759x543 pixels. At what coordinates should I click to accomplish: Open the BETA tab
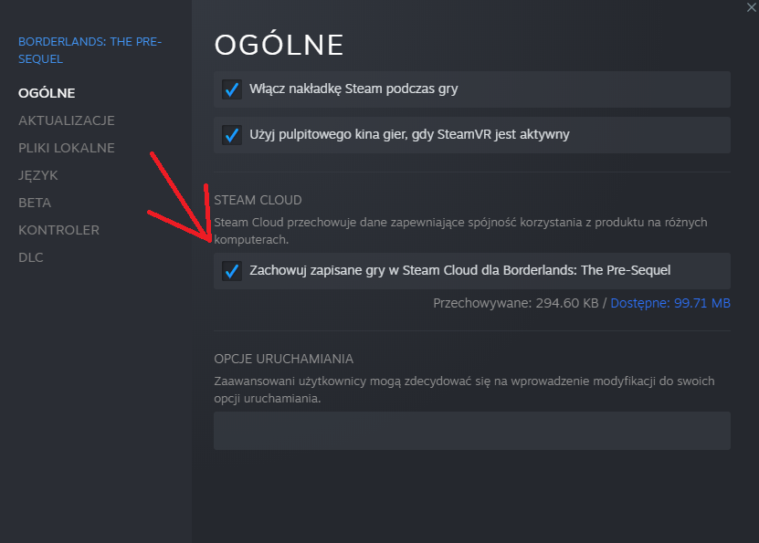tap(35, 203)
